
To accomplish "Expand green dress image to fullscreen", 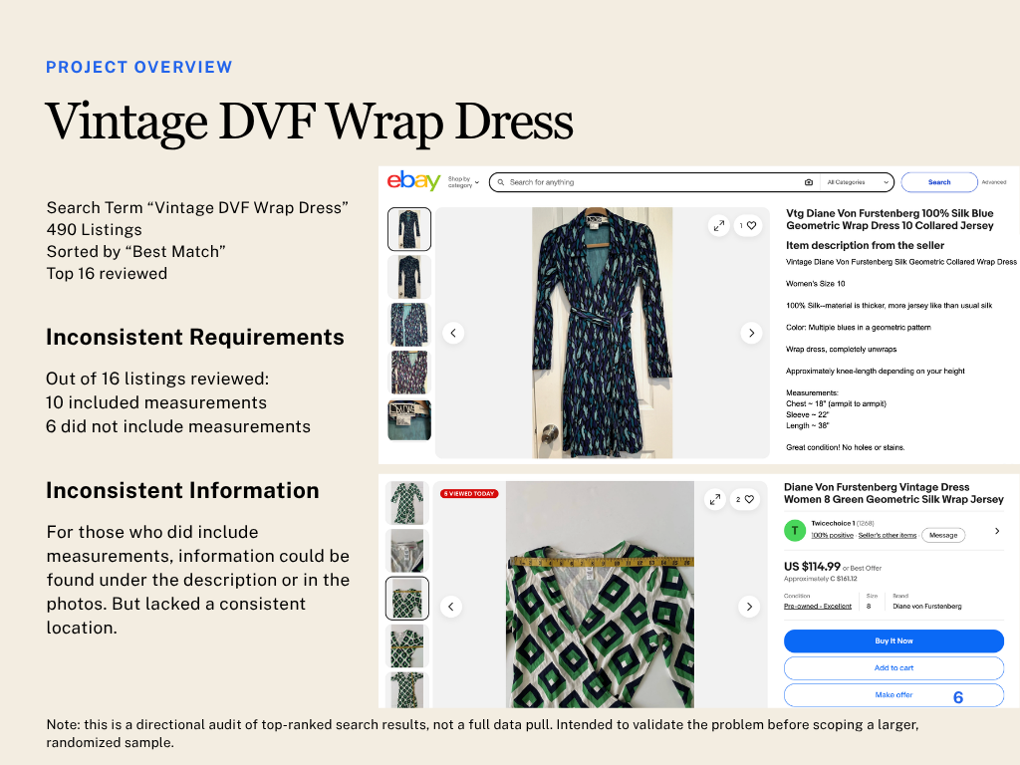I will 715,500.
